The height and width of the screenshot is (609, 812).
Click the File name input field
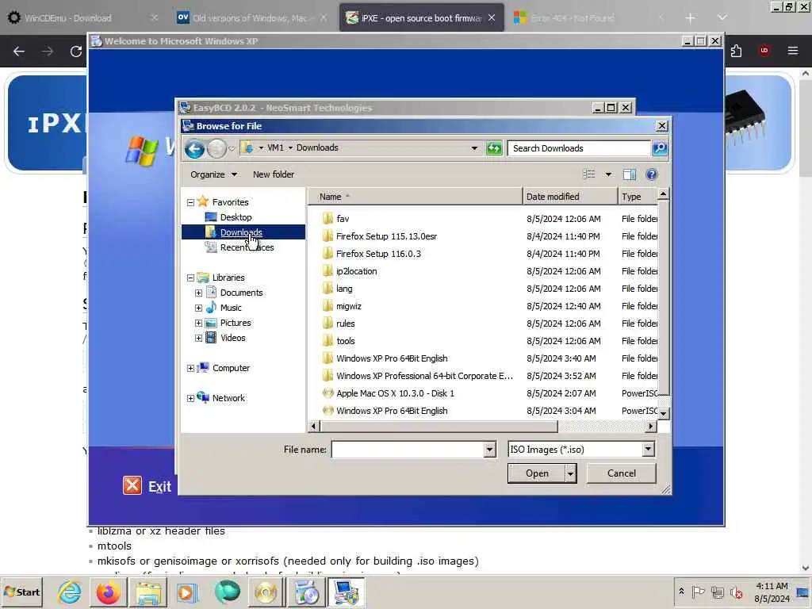(x=408, y=450)
